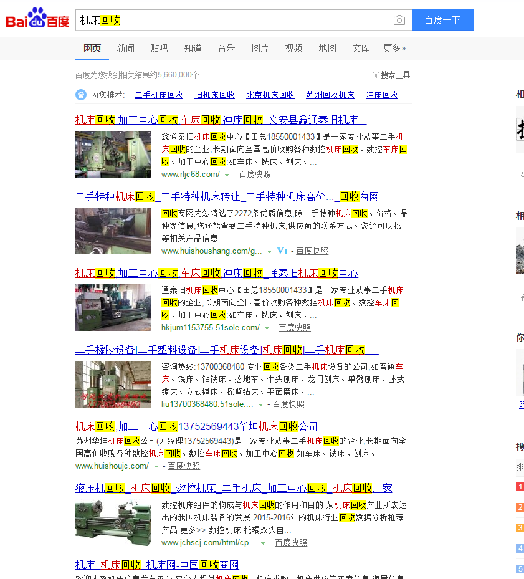This screenshot has width=524, height=579.
Task: Click the www.huishoujc.com/ URL
Action: coord(112,466)
